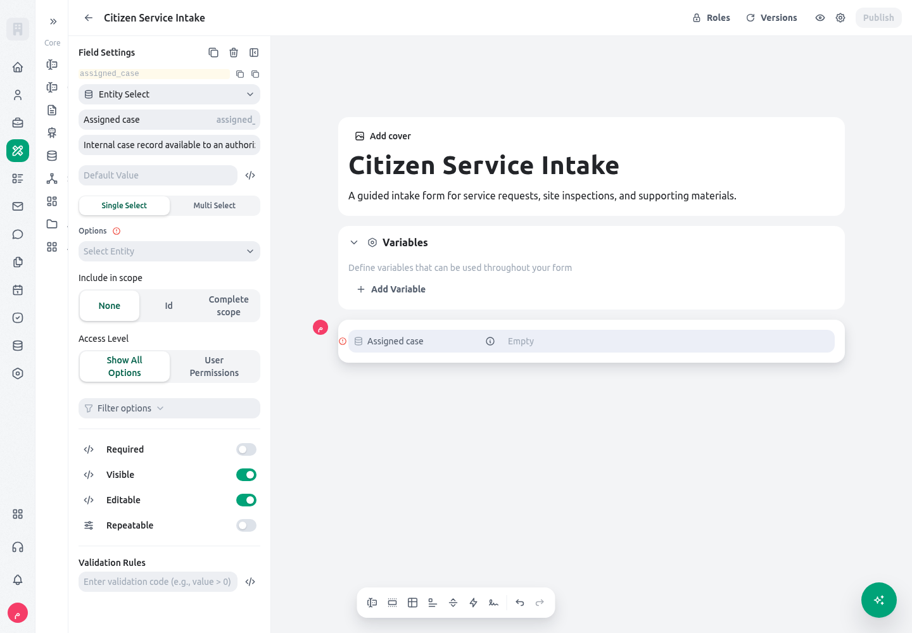Image resolution: width=912 pixels, height=633 pixels.
Task: Open the headset support icon
Action: 18,547
